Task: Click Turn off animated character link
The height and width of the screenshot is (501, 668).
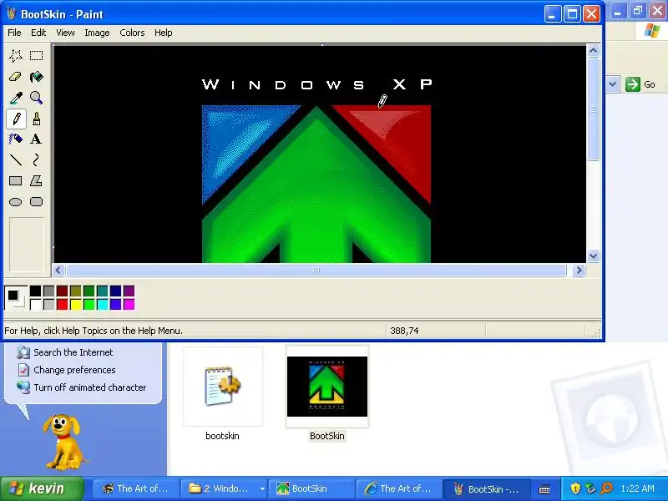Action: pyautogui.click(x=90, y=387)
